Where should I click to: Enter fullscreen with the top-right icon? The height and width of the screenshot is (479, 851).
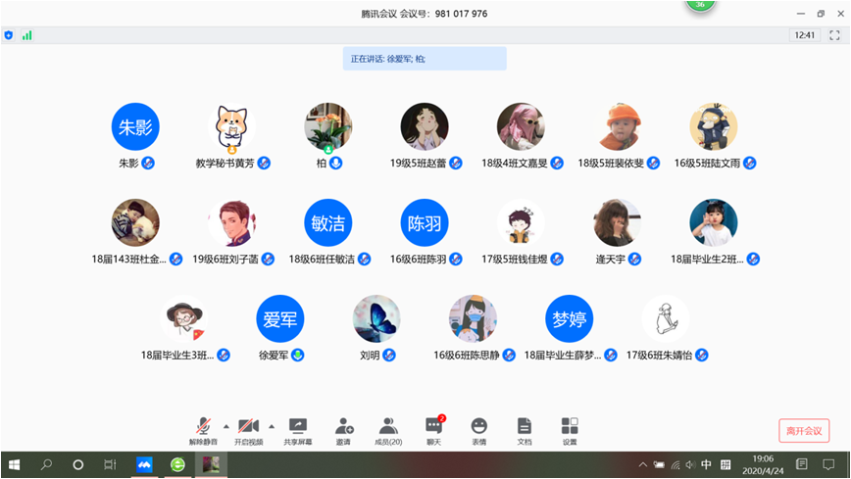834,35
